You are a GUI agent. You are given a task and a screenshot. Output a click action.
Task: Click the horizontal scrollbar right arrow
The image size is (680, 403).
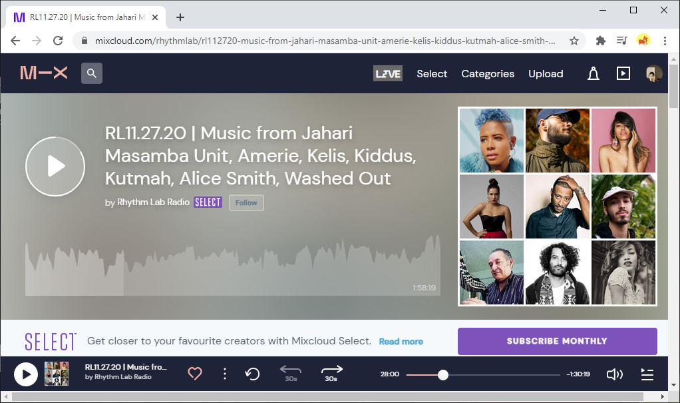point(662,396)
